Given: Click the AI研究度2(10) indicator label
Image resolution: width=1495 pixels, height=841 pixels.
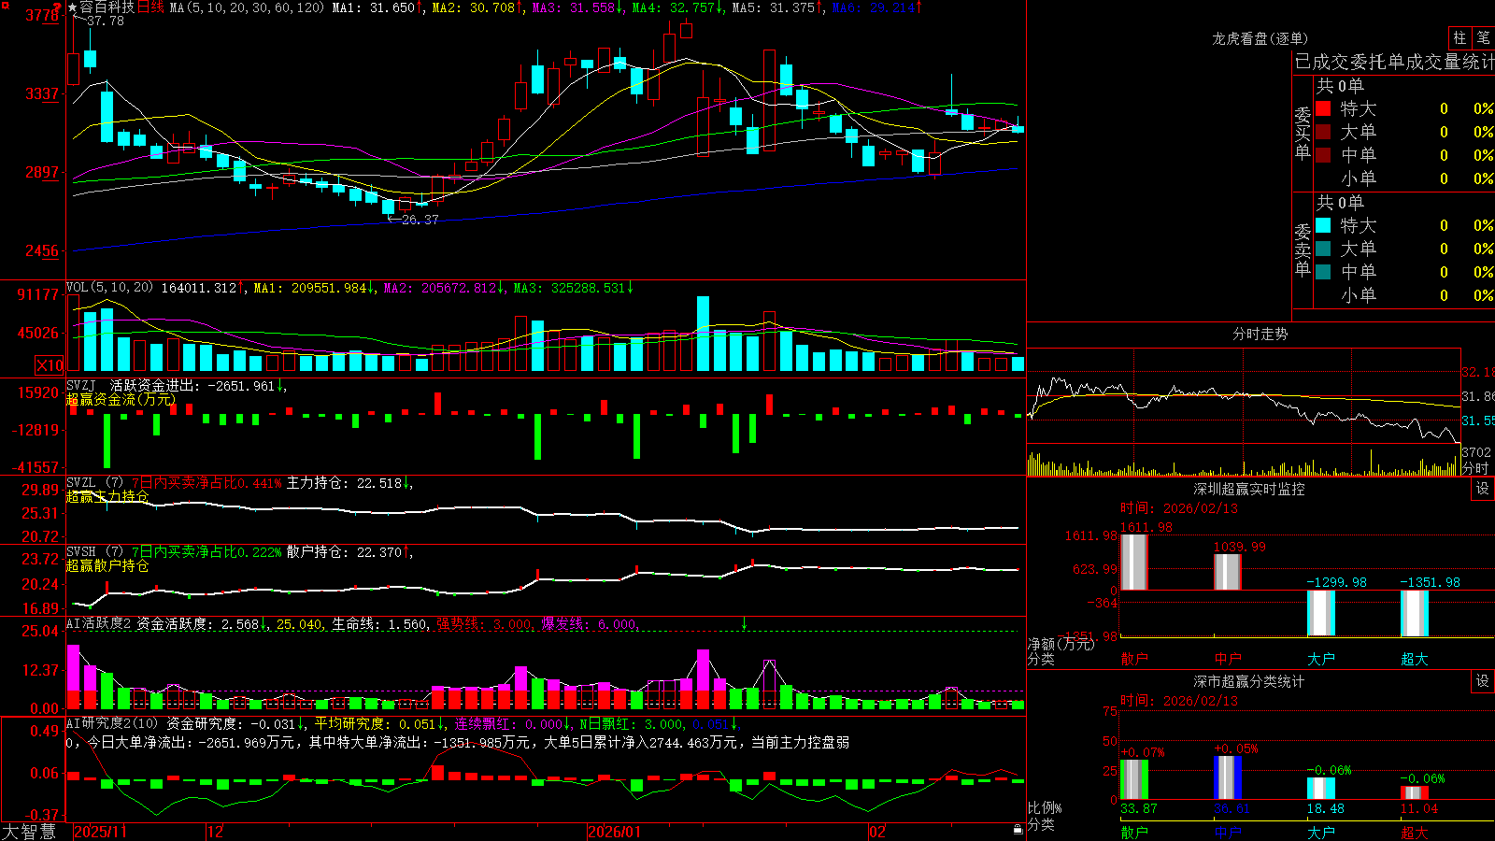Looking at the screenshot, I should coord(112,723).
